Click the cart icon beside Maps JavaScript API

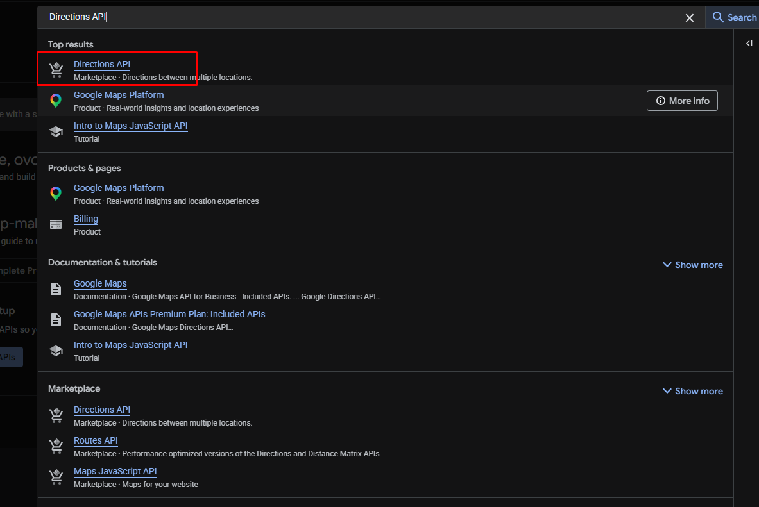pyautogui.click(x=56, y=477)
